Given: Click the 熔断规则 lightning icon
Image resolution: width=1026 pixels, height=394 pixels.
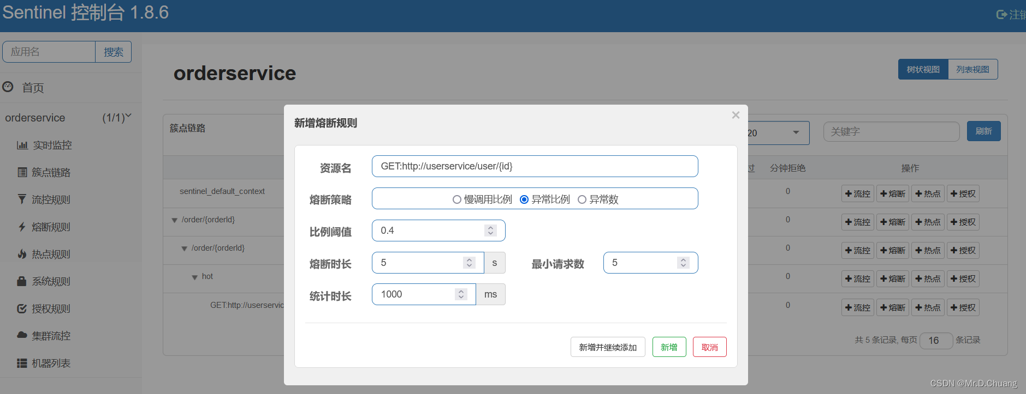Looking at the screenshot, I should pos(22,227).
